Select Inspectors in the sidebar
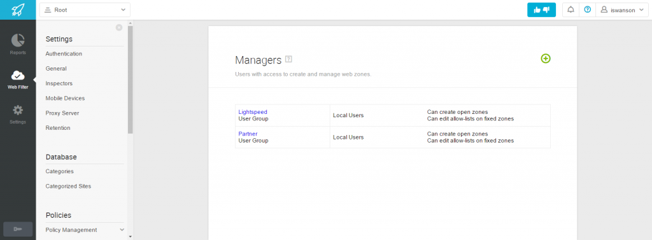 coord(59,83)
